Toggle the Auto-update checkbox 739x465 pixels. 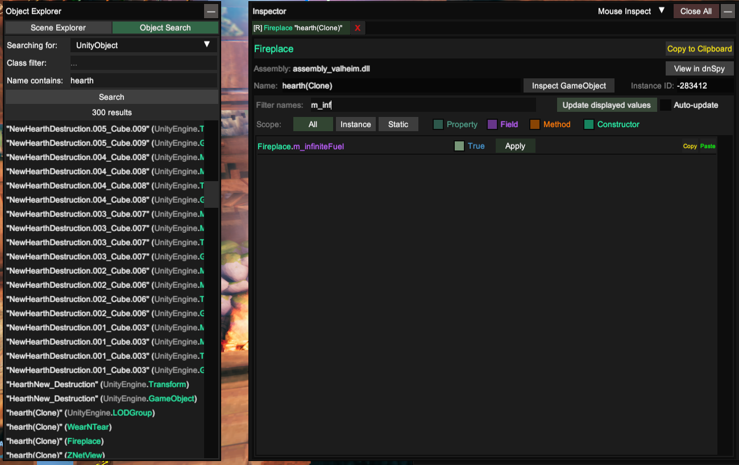click(x=666, y=105)
